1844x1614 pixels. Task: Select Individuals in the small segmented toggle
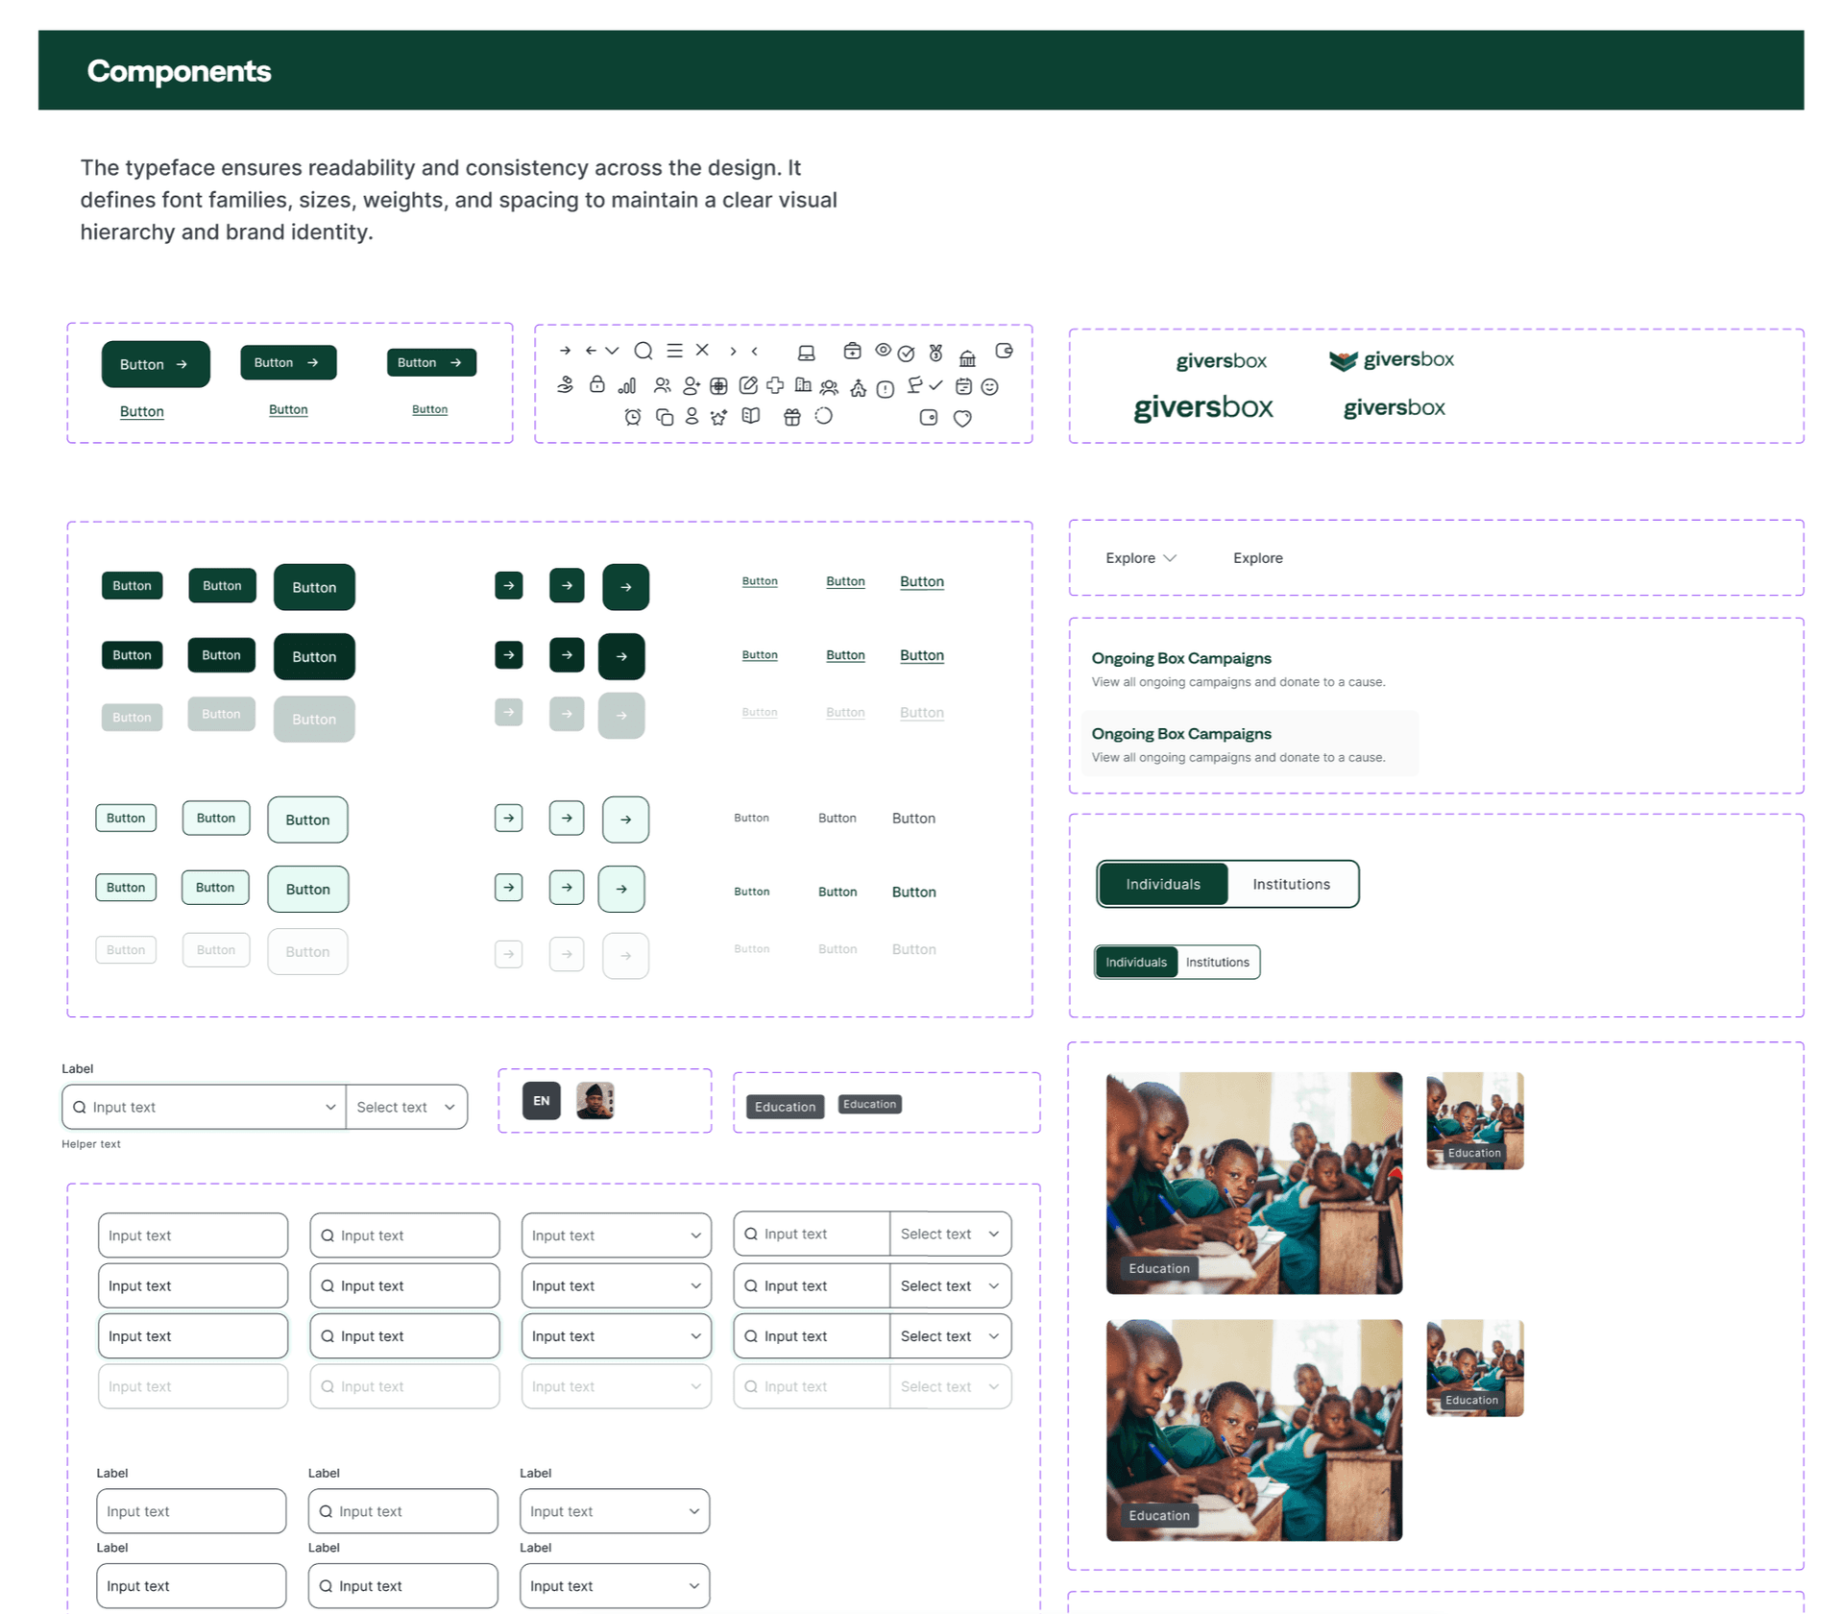tap(1135, 962)
